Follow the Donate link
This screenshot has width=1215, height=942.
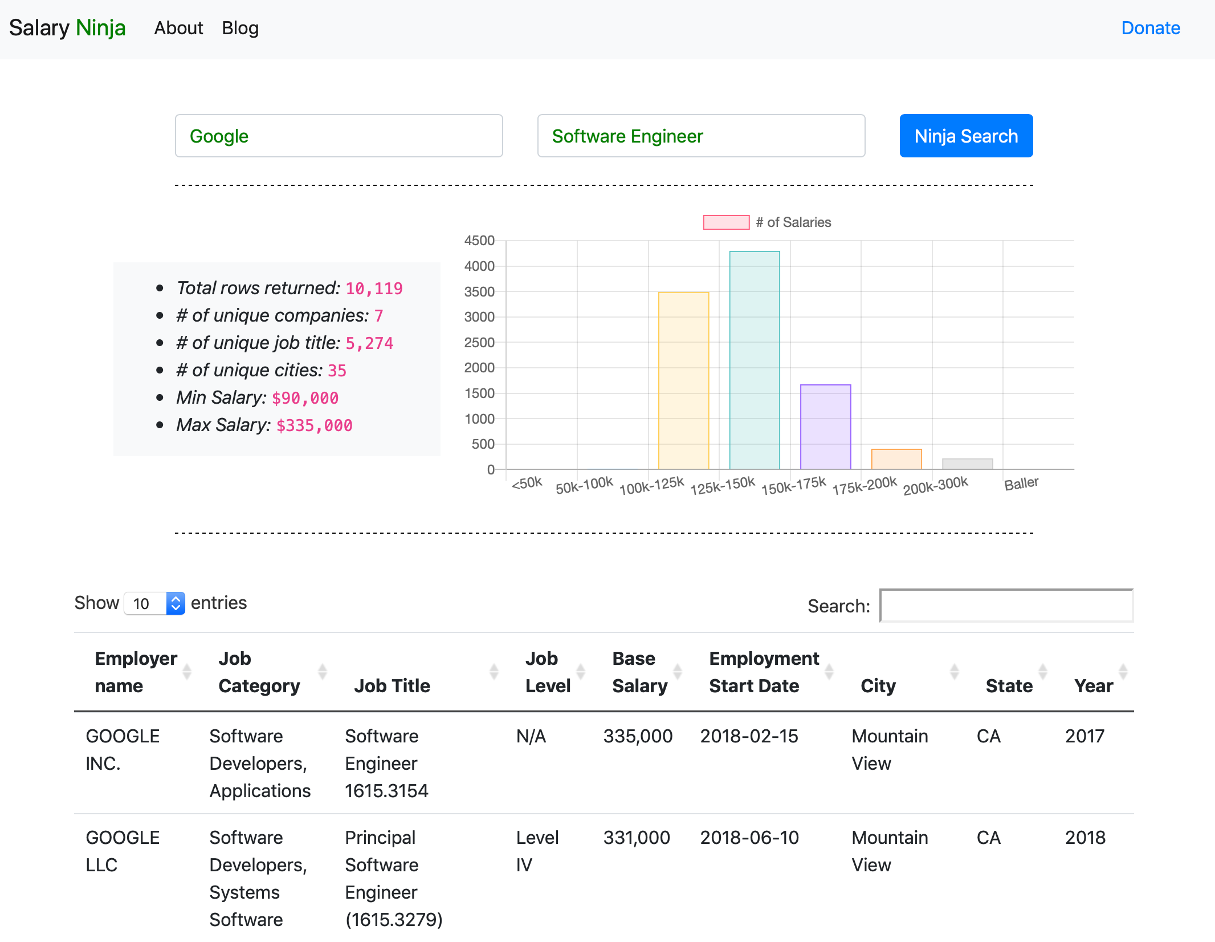(1150, 28)
